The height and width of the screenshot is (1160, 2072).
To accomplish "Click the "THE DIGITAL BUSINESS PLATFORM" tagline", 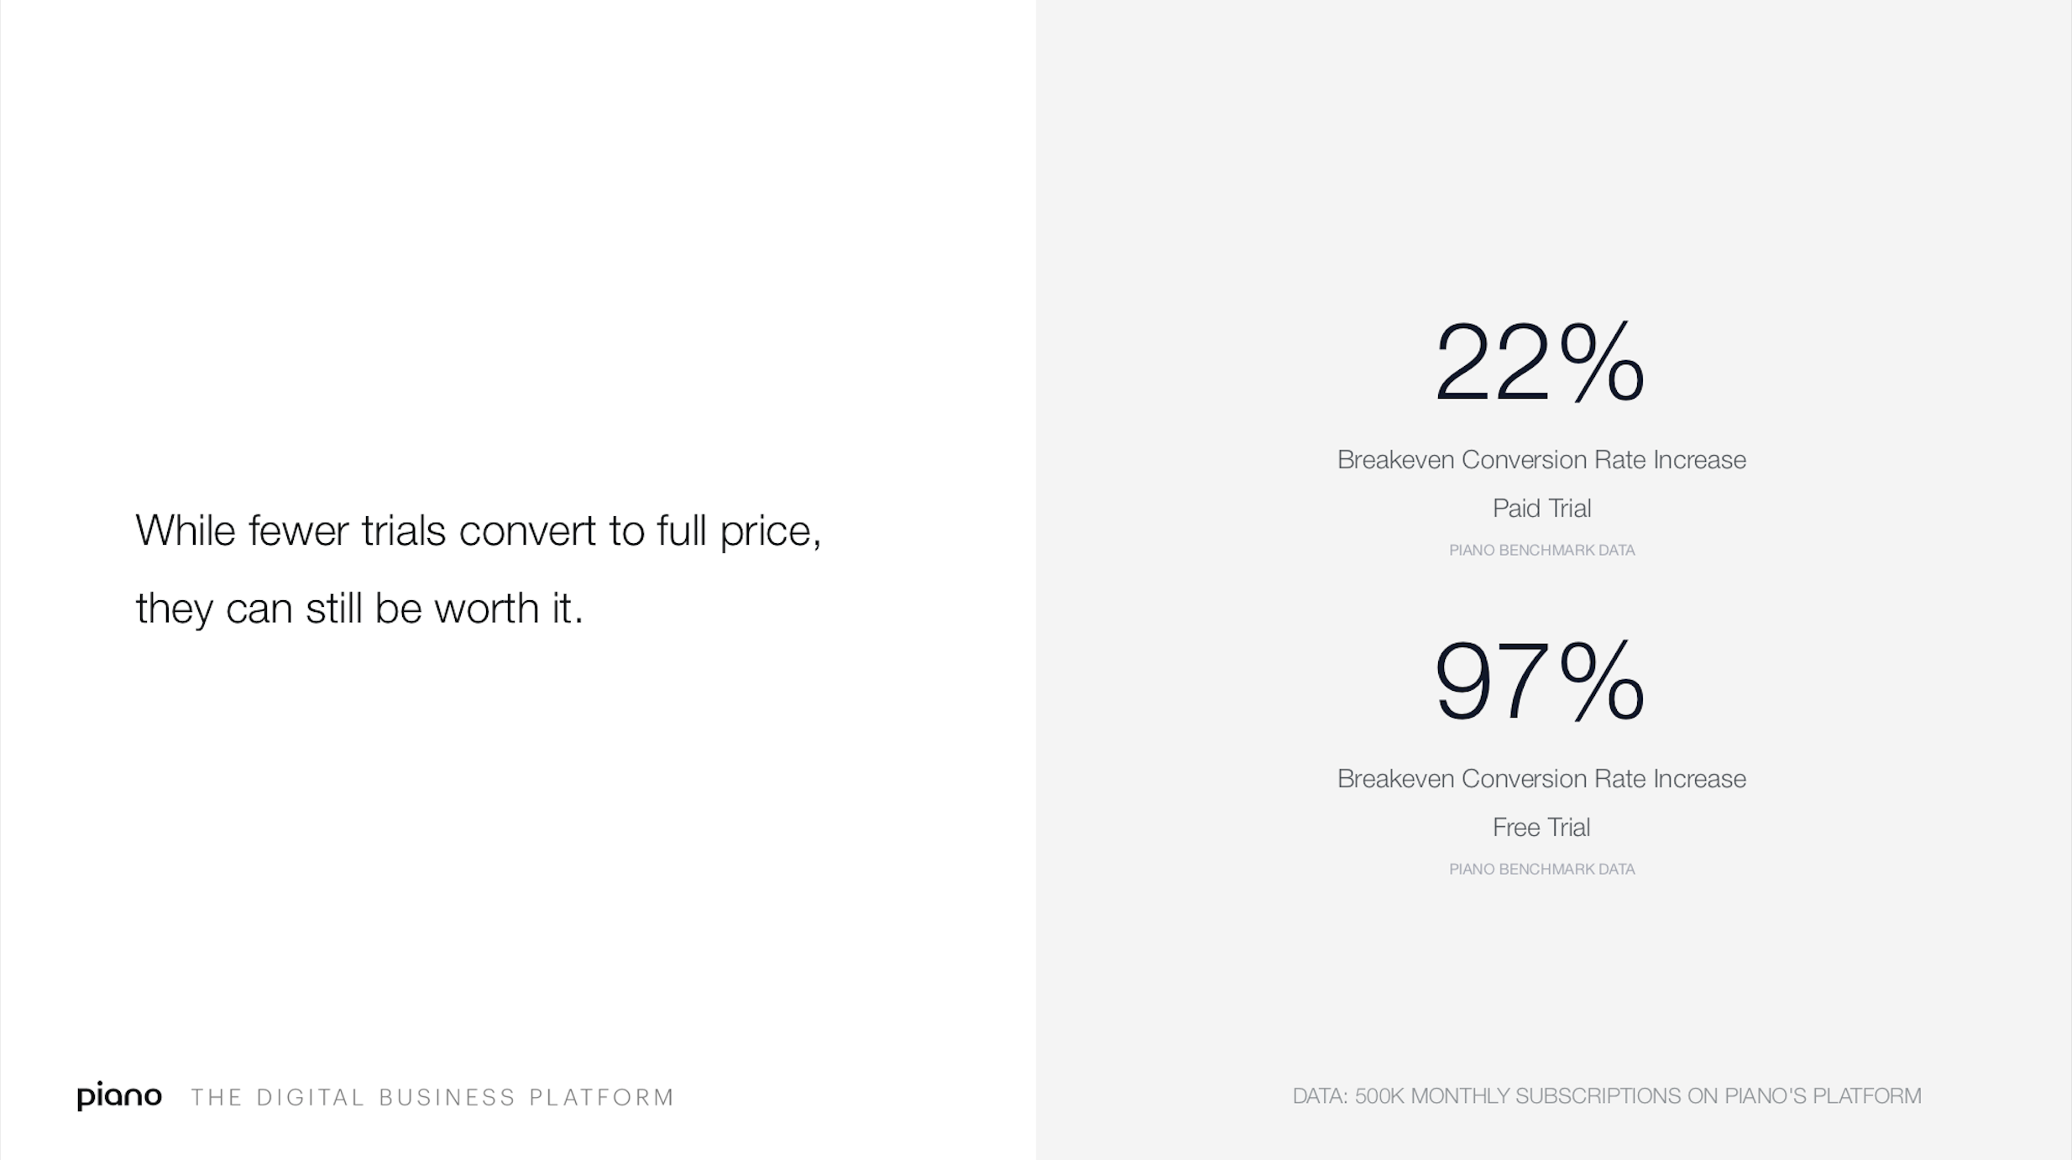I will tap(432, 1098).
